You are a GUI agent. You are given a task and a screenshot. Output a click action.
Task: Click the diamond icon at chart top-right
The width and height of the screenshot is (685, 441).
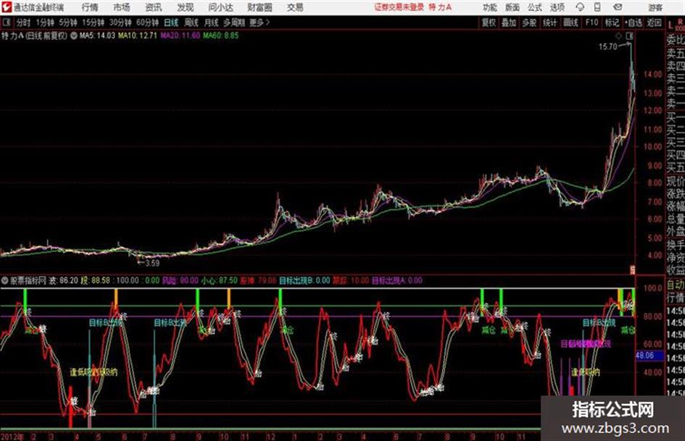pyautogui.click(x=618, y=35)
